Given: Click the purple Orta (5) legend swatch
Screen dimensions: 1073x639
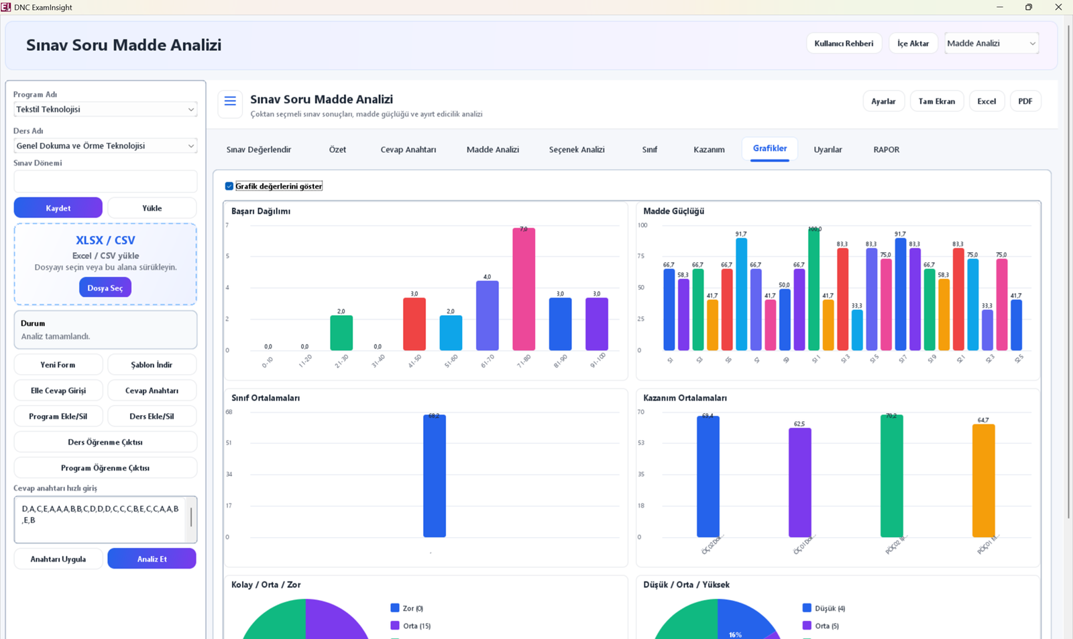Looking at the screenshot, I should (x=807, y=626).
